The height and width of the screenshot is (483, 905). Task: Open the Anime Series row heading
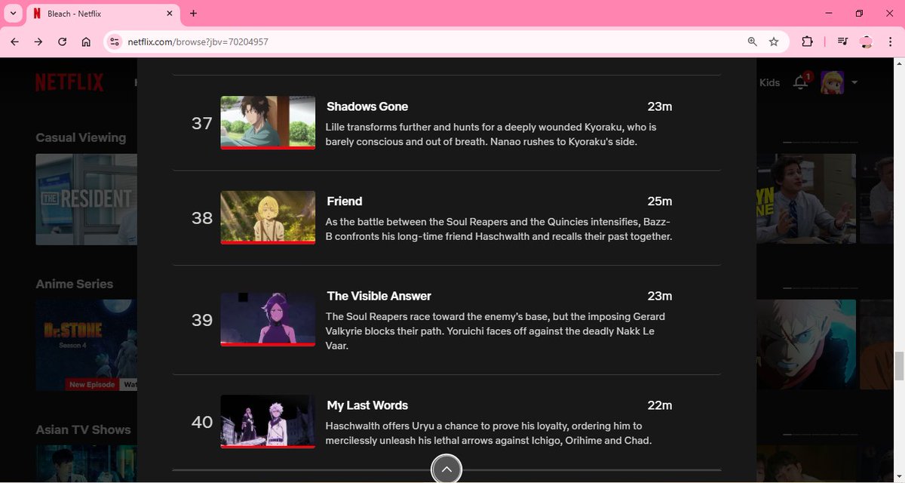(x=74, y=284)
